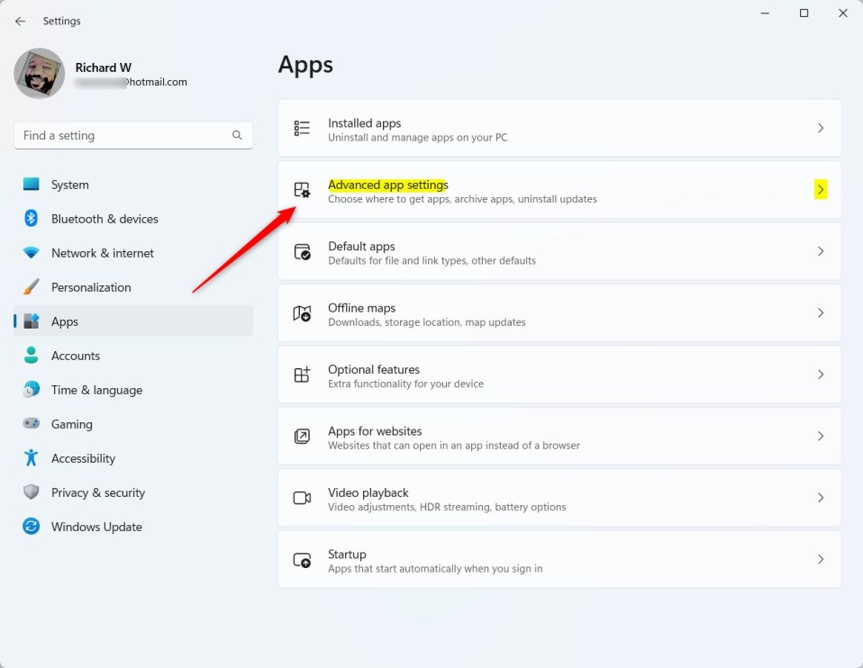Go to Privacy & security settings
Viewport: 863px width, 668px height.
click(97, 492)
